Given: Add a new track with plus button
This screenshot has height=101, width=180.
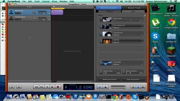Looking at the screenshot, I should [12, 87].
